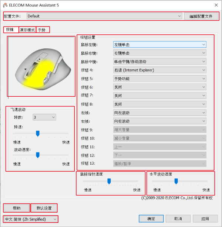Screen dimensions: 222x227
Task: Click the 飞速滚动 group title
Action: click(x=18, y=110)
